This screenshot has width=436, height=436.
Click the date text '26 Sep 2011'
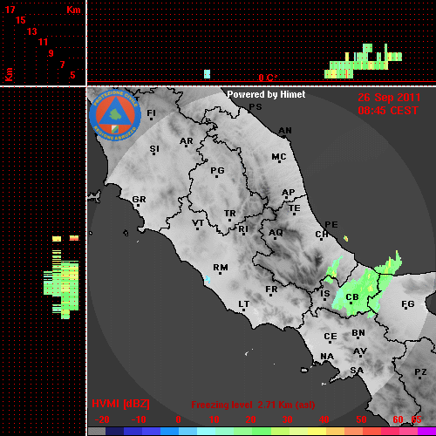point(389,98)
